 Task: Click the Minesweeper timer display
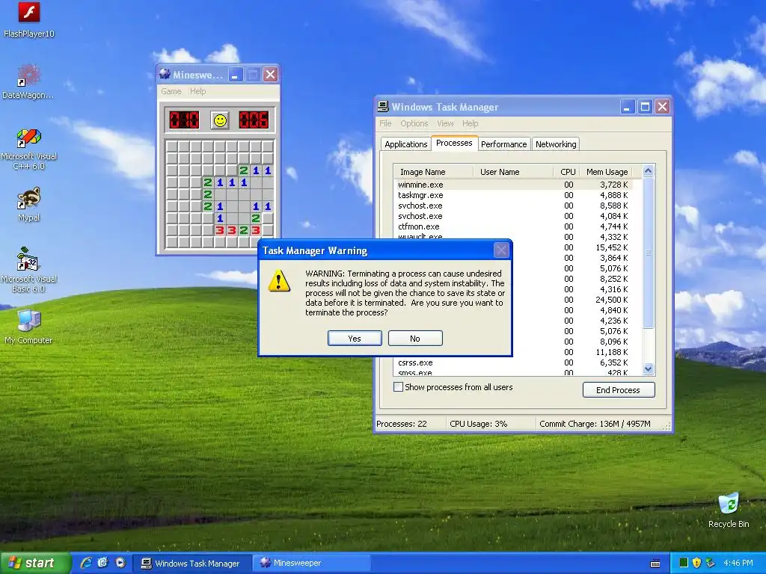pyautogui.click(x=254, y=120)
